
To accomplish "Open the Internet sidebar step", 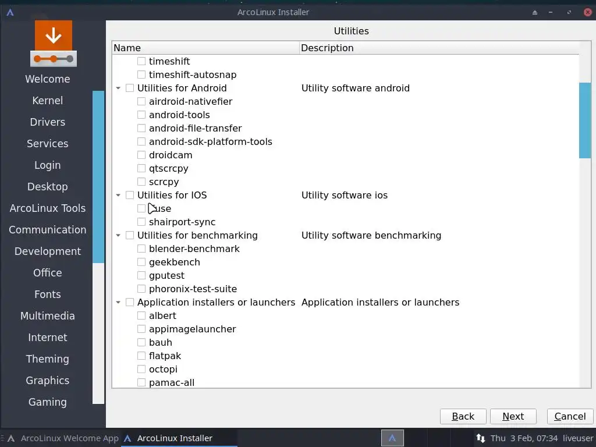I will pos(48,338).
